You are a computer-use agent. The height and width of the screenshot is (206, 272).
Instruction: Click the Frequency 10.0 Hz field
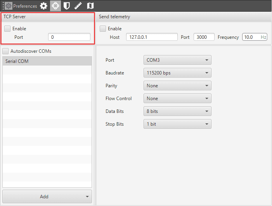(x=255, y=37)
